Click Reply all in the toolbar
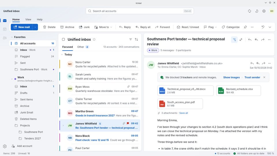 (143, 27)
